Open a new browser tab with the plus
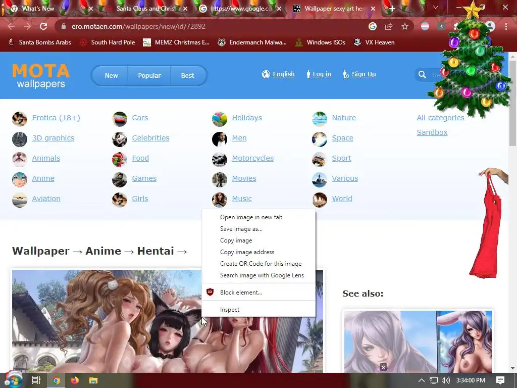The width and height of the screenshot is (517, 388). pos(392,9)
